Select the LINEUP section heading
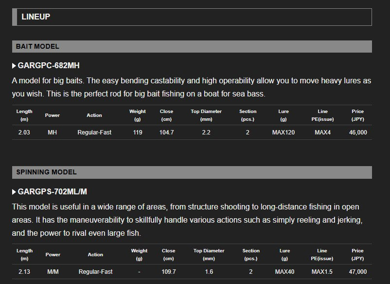This screenshot has width=390, height=284. (36, 17)
